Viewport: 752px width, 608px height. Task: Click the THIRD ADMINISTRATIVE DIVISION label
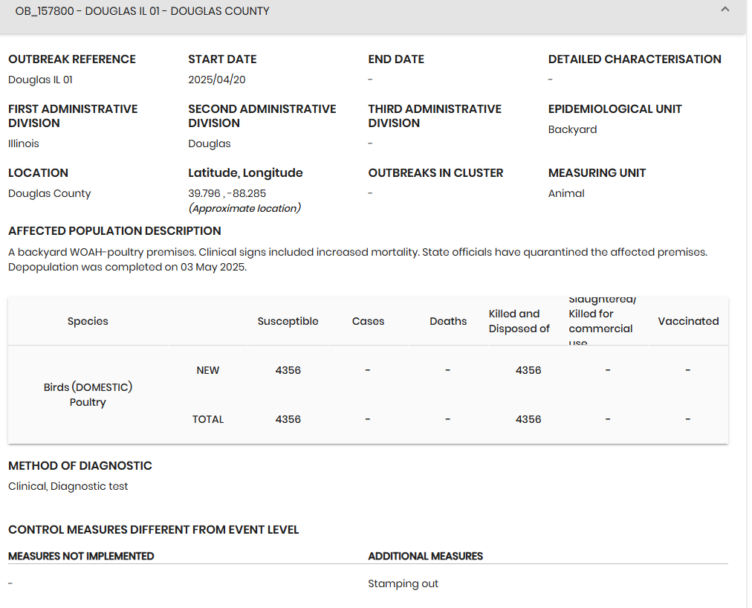[435, 116]
